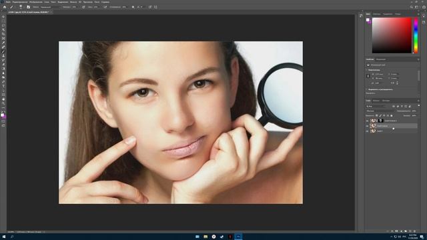Open collapsed History panel icon
Image resolution: width=427 pixels, height=240 pixels.
tap(361, 16)
